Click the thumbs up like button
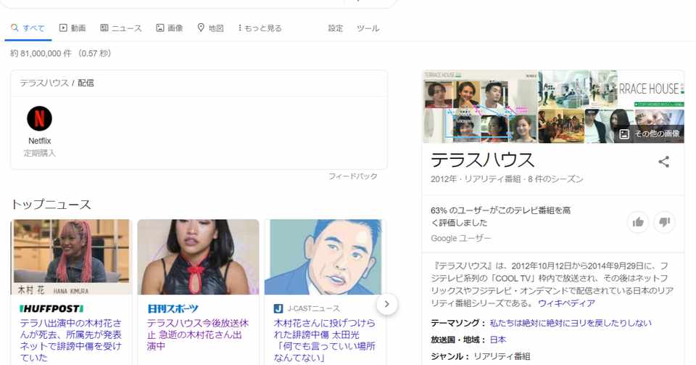 coord(638,221)
